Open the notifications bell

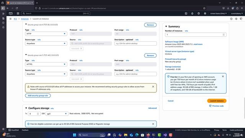coord(192,13)
